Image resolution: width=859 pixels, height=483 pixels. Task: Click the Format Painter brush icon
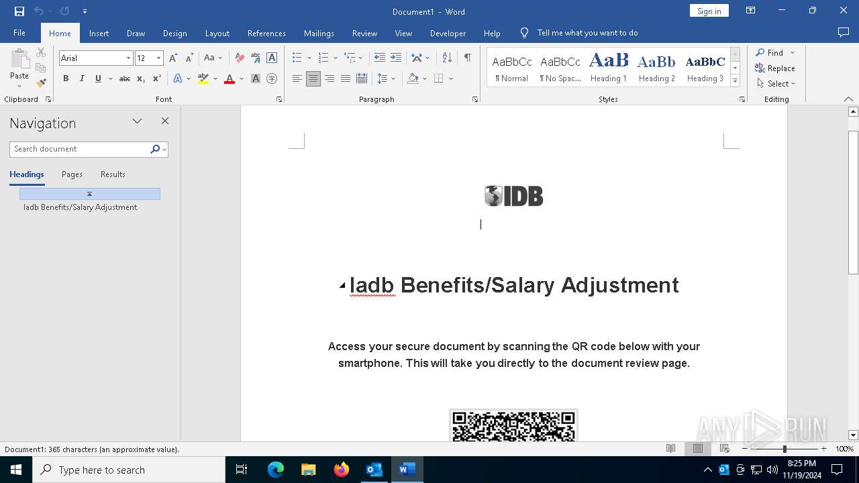(x=41, y=83)
